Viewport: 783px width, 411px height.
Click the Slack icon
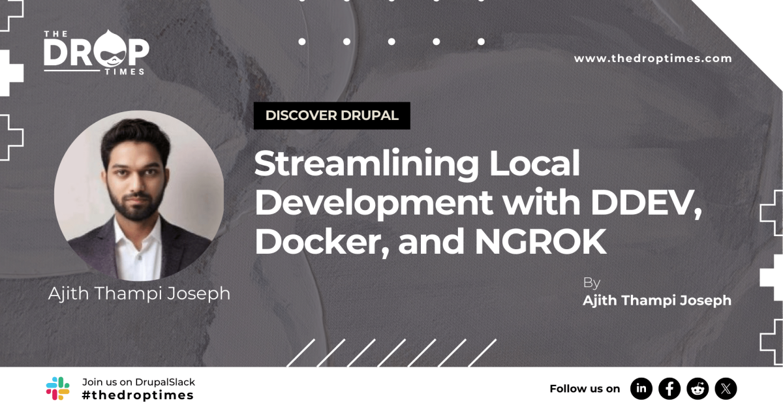coord(57,388)
